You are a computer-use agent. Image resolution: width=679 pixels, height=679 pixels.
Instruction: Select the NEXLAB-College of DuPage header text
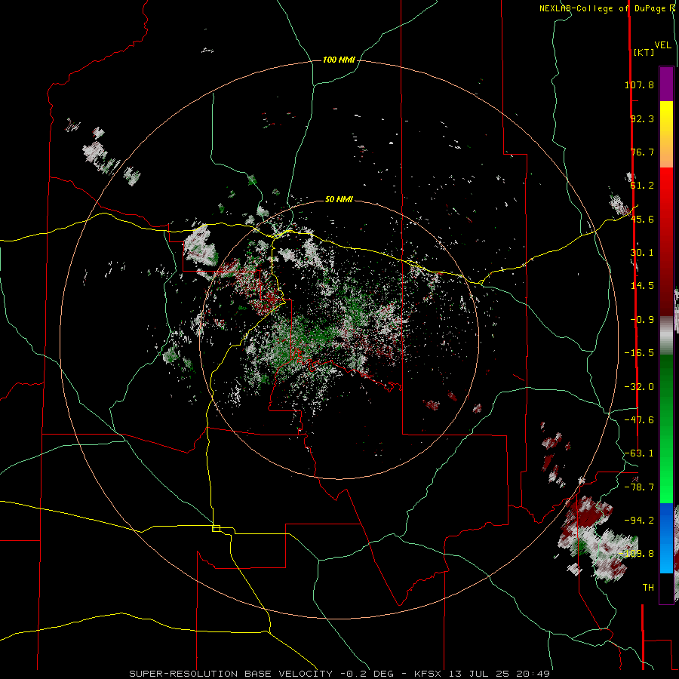pyautogui.click(x=602, y=8)
